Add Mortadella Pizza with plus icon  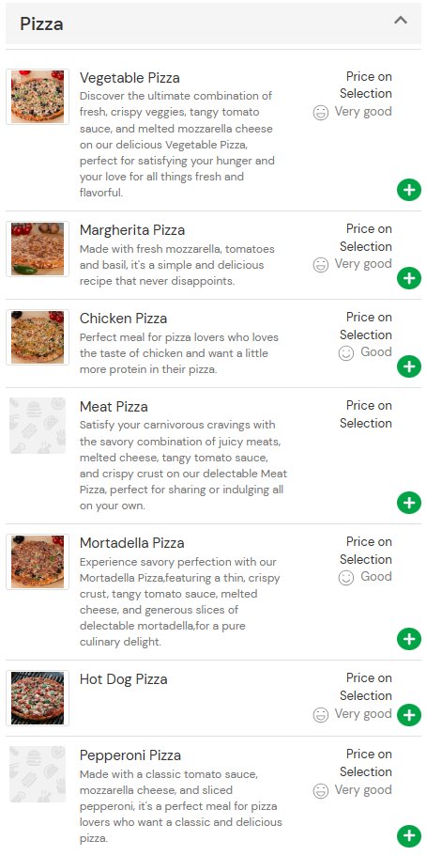coord(409,638)
